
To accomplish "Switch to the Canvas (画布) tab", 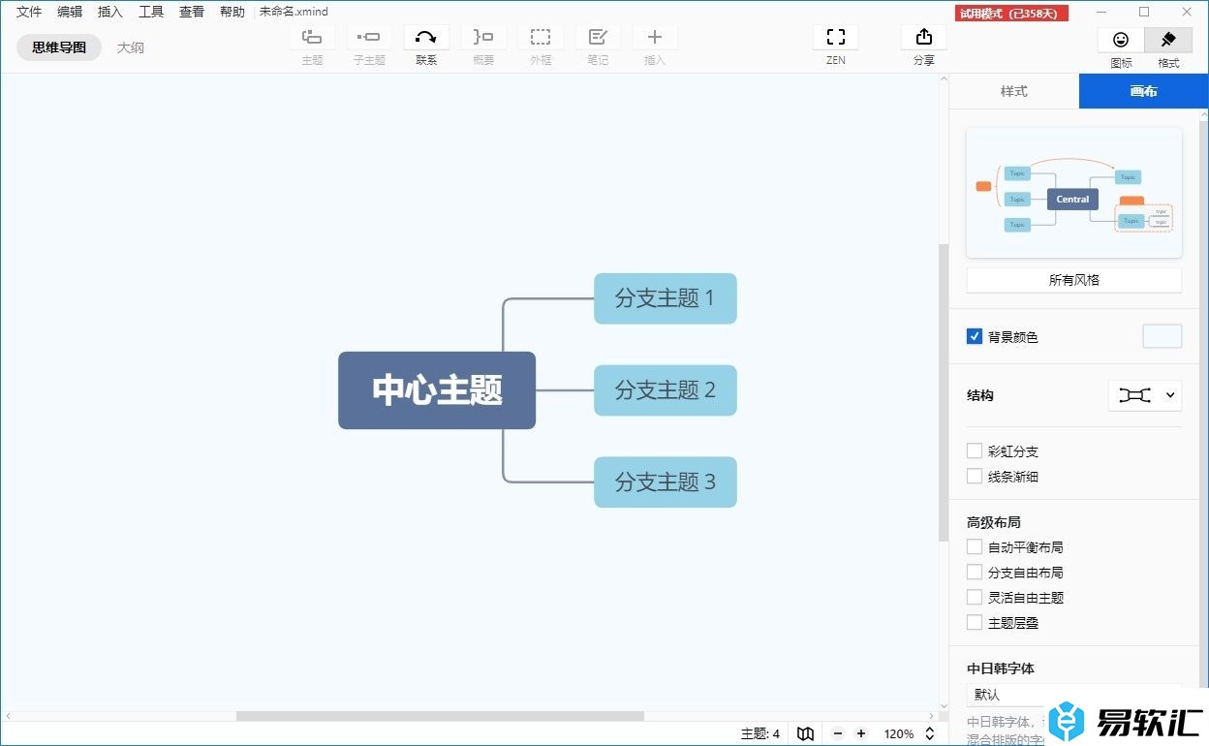I will click(1143, 91).
